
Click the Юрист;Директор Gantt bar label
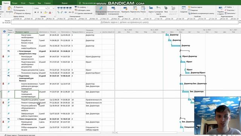coord(189,56)
